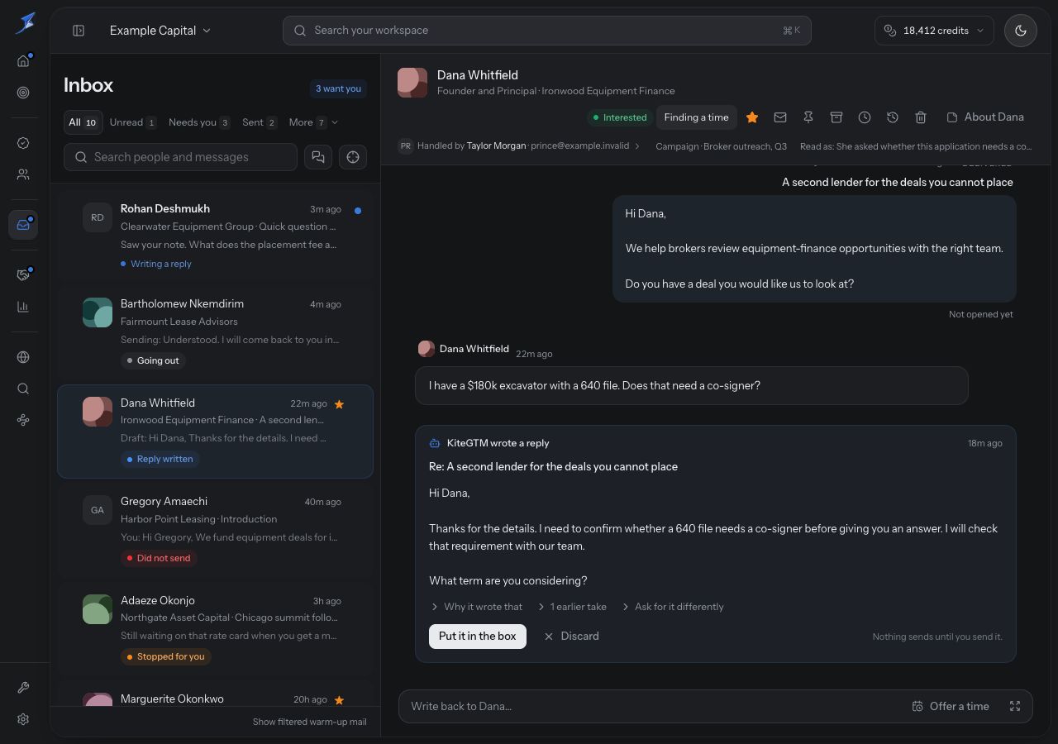Delete the conversation with the trash icon
Screen dimensions: 1058x744
coord(921,117)
